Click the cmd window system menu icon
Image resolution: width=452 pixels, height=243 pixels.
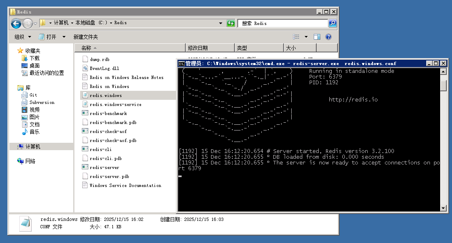(x=181, y=63)
